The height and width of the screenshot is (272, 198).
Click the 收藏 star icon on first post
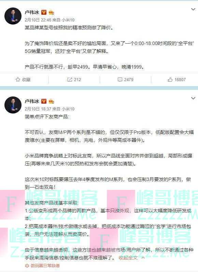(18, 80)
